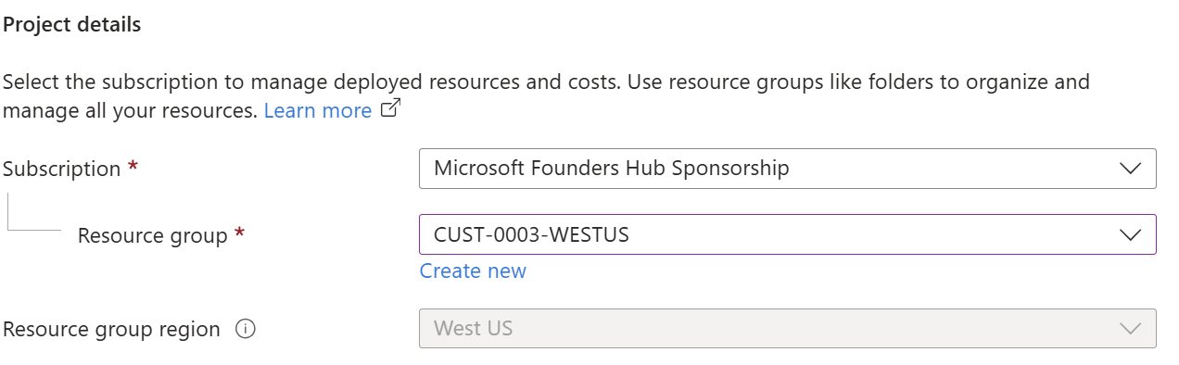Screen dimensions: 1179x365
Task: Click the Project details heading
Action: tap(72, 25)
